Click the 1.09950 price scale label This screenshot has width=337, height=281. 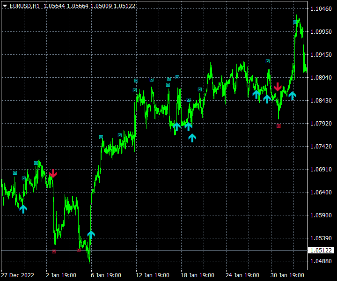click(x=321, y=32)
